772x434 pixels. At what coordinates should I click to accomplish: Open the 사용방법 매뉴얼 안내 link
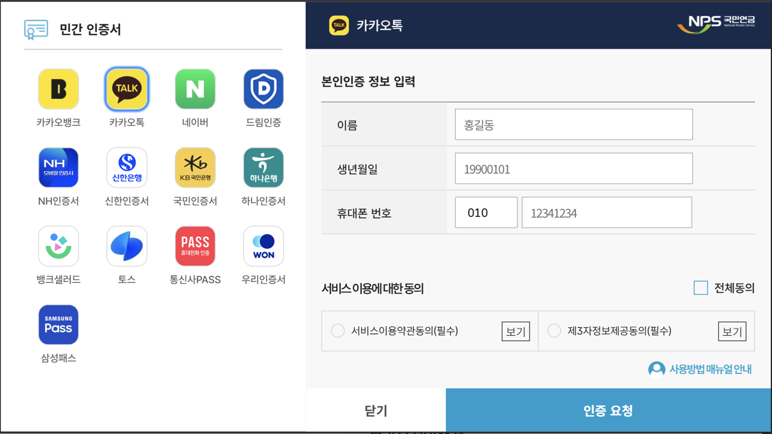tap(710, 369)
